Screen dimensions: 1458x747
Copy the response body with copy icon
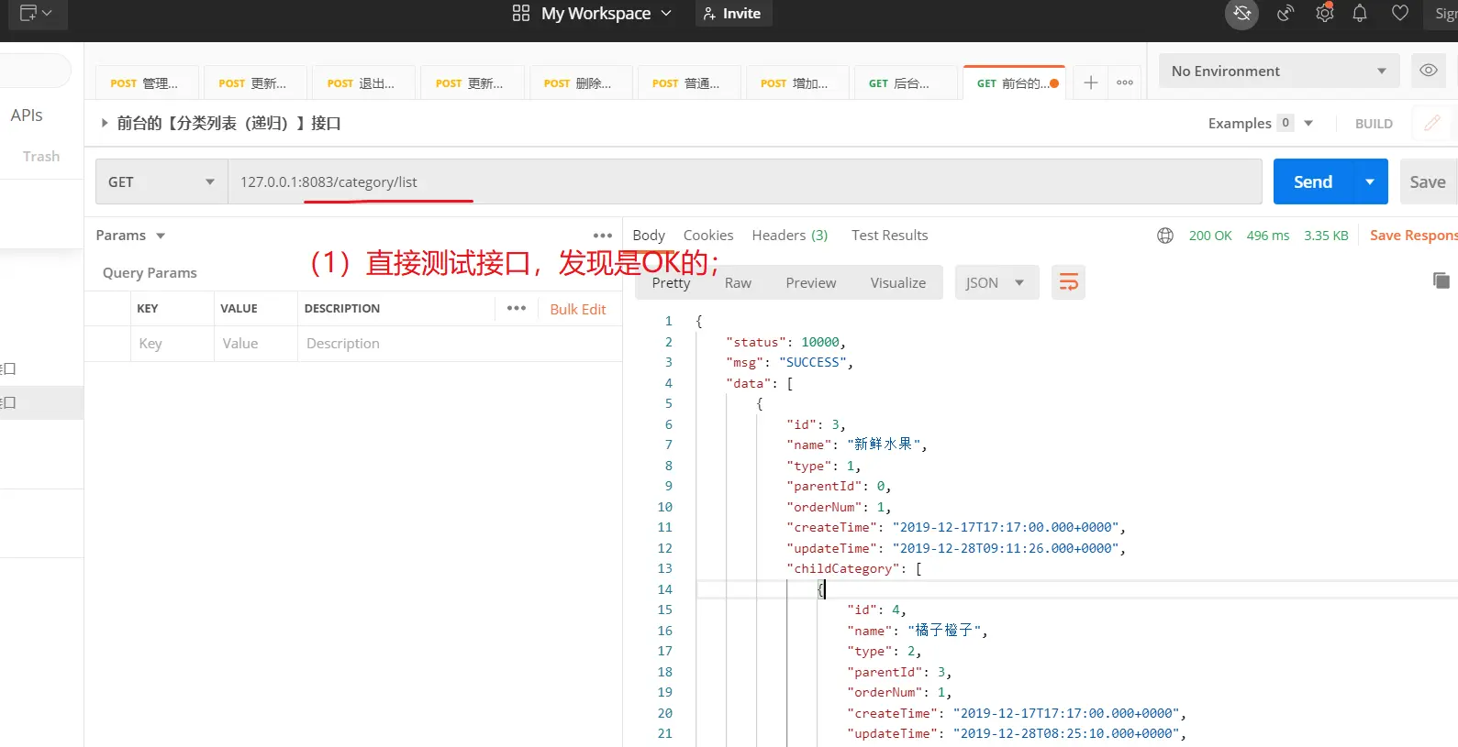click(1441, 280)
